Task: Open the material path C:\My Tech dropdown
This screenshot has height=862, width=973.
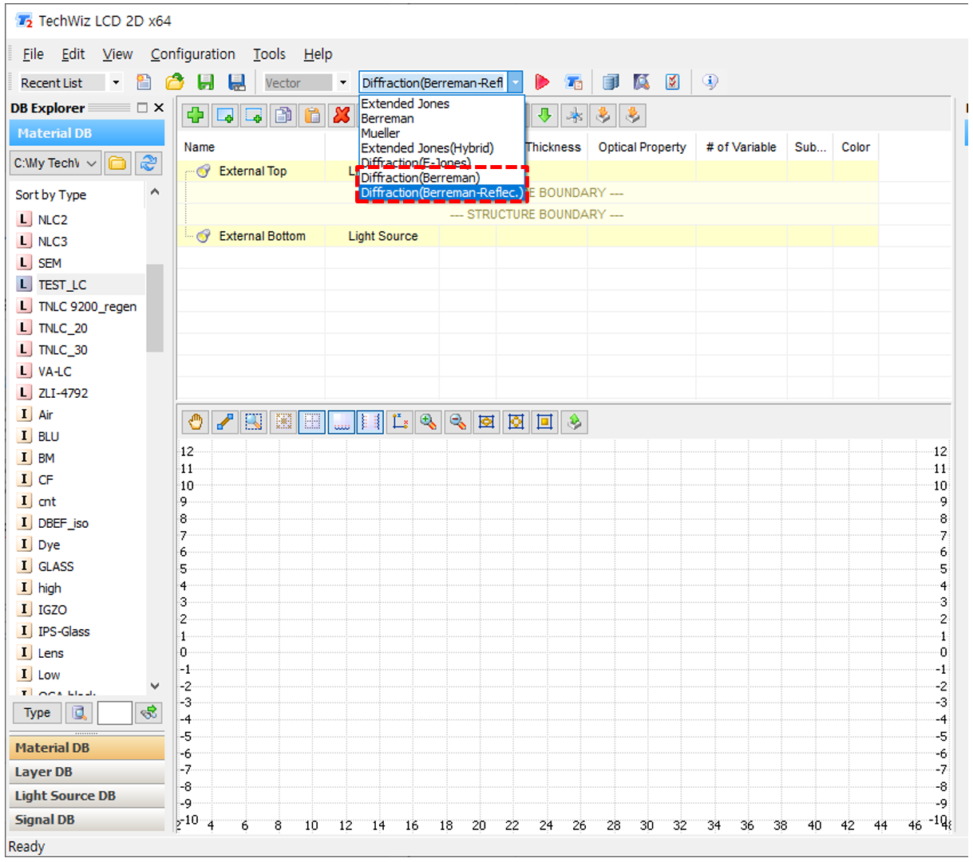Action: (91, 163)
